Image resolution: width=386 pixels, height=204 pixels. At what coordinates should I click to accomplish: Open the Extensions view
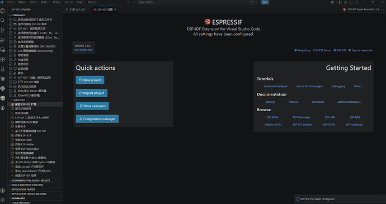[x=3, y=59]
